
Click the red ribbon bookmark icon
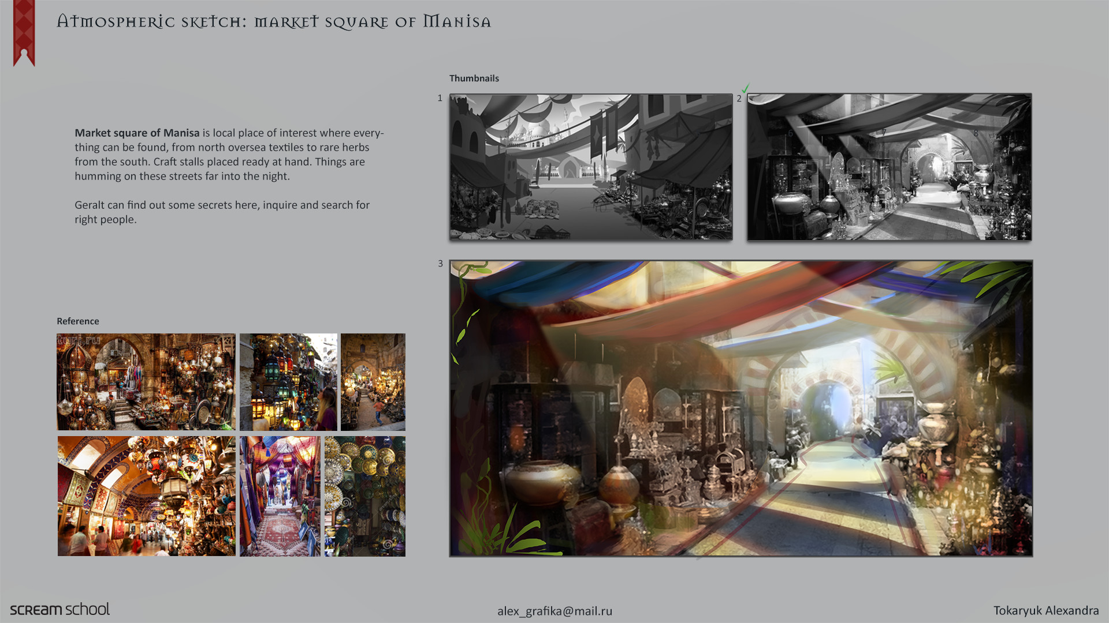point(24,33)
